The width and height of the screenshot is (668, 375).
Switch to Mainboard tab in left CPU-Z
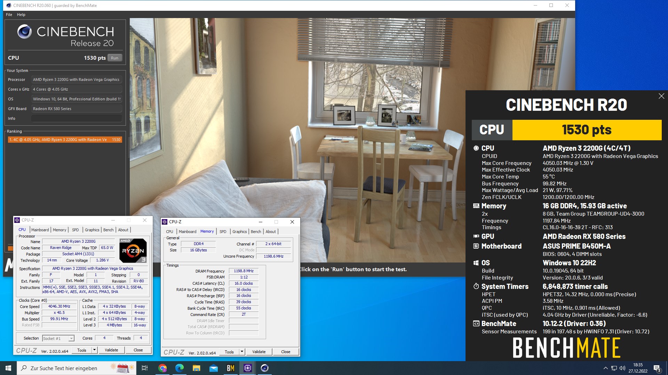coord(40,230)
